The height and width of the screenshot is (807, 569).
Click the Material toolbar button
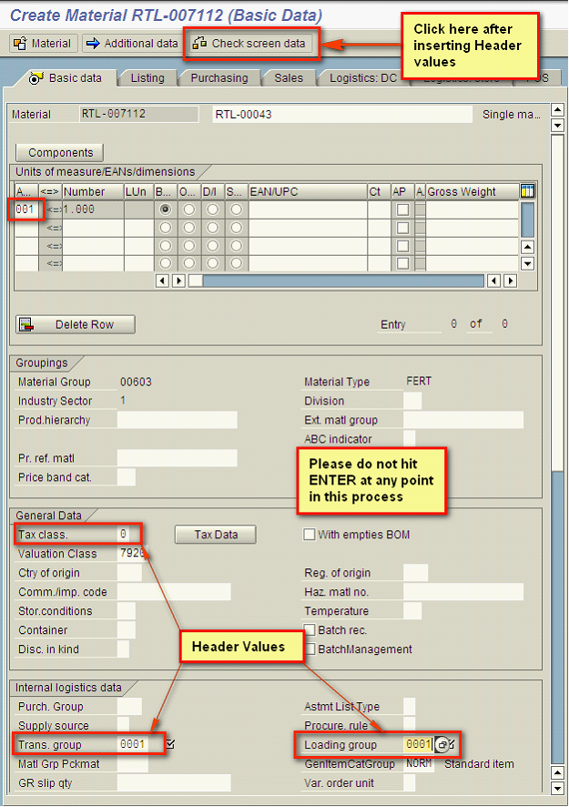[43, 43]
